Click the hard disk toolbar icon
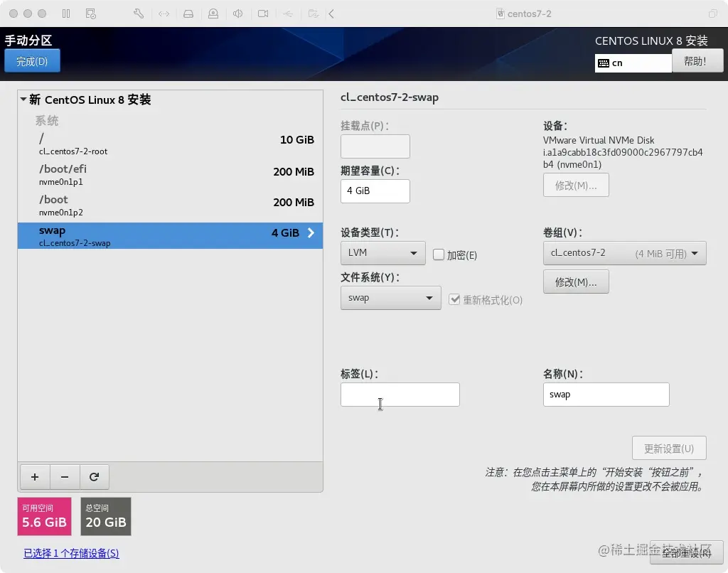Image resolution: width=728 pixels, height=573 pixels. pyautogui.click(x=188, y=14)
